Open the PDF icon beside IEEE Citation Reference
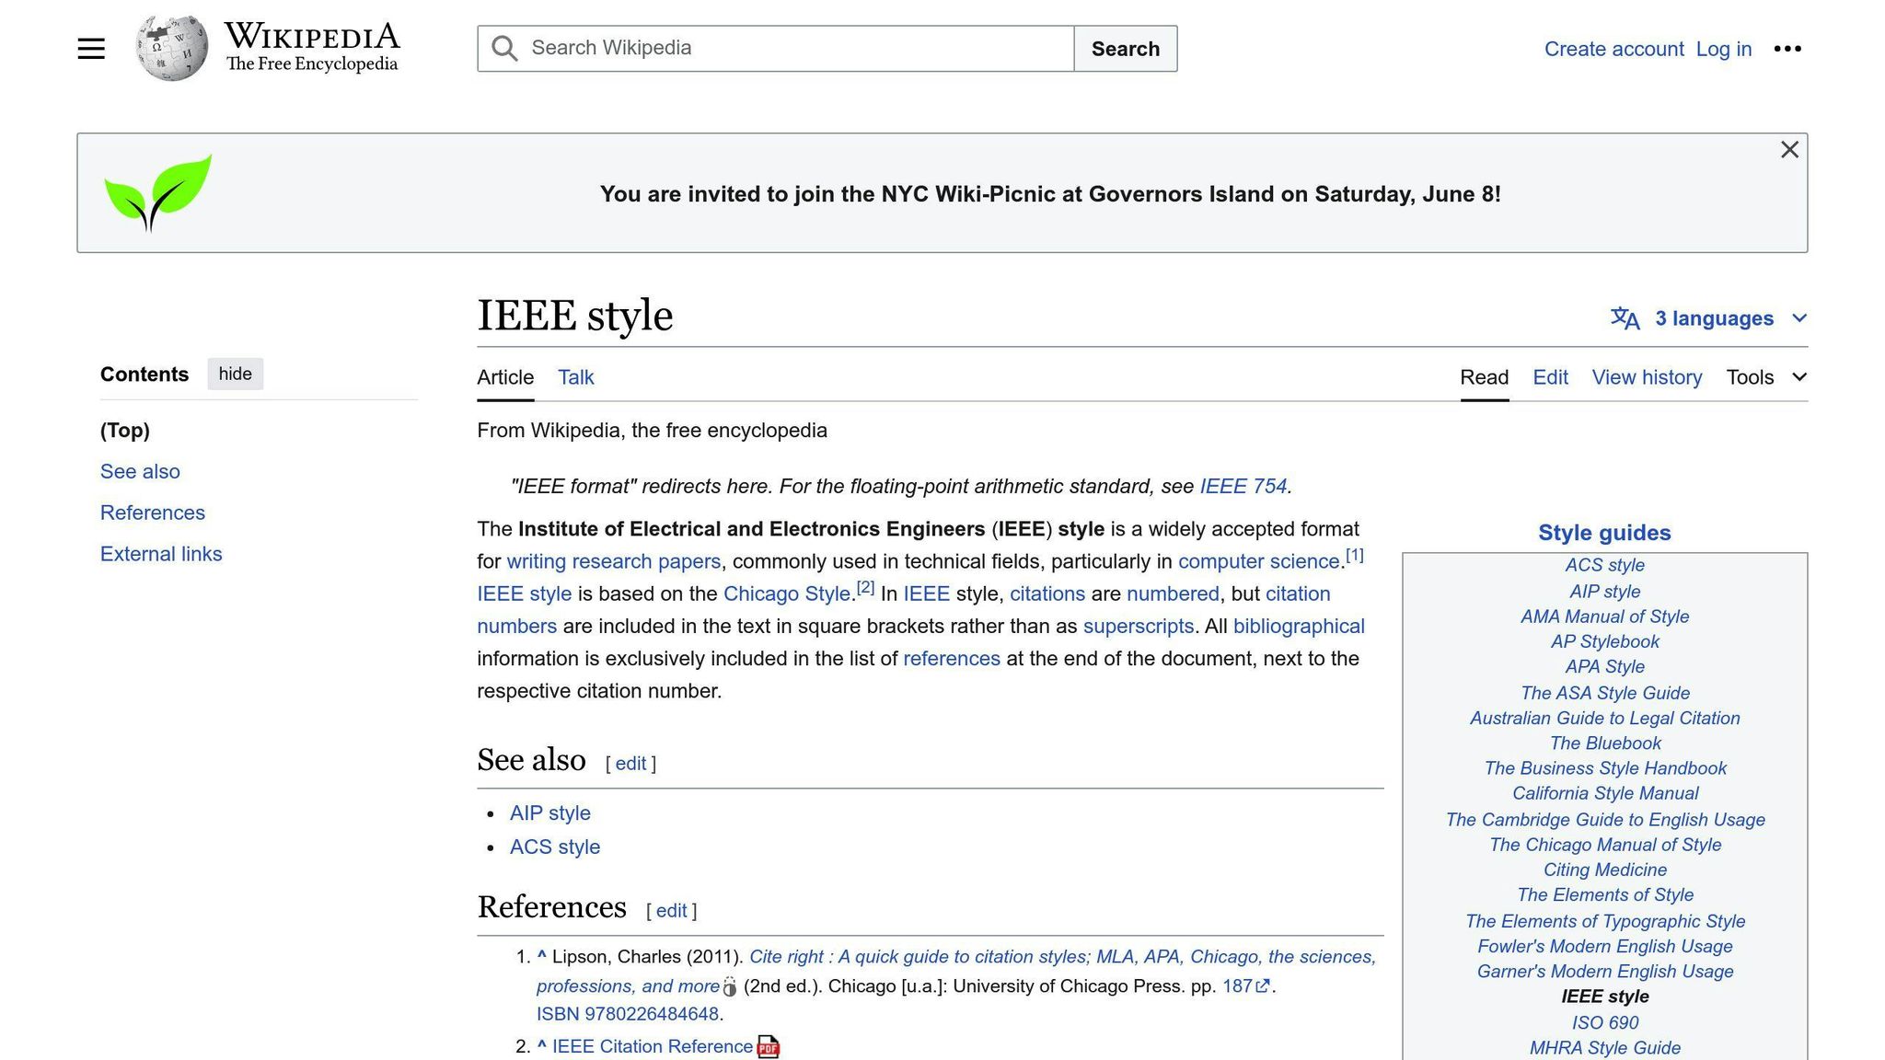This screenshot has width=1885, height=1060. click(769, 1046)
